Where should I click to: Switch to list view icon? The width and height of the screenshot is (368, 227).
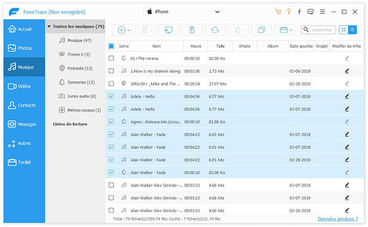point(352,30)
